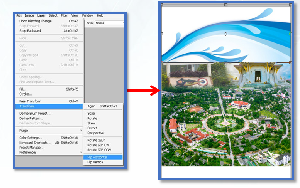Select Scale transform
The height and width of the screenshot is (188, 300).
[x=103, y=114]
